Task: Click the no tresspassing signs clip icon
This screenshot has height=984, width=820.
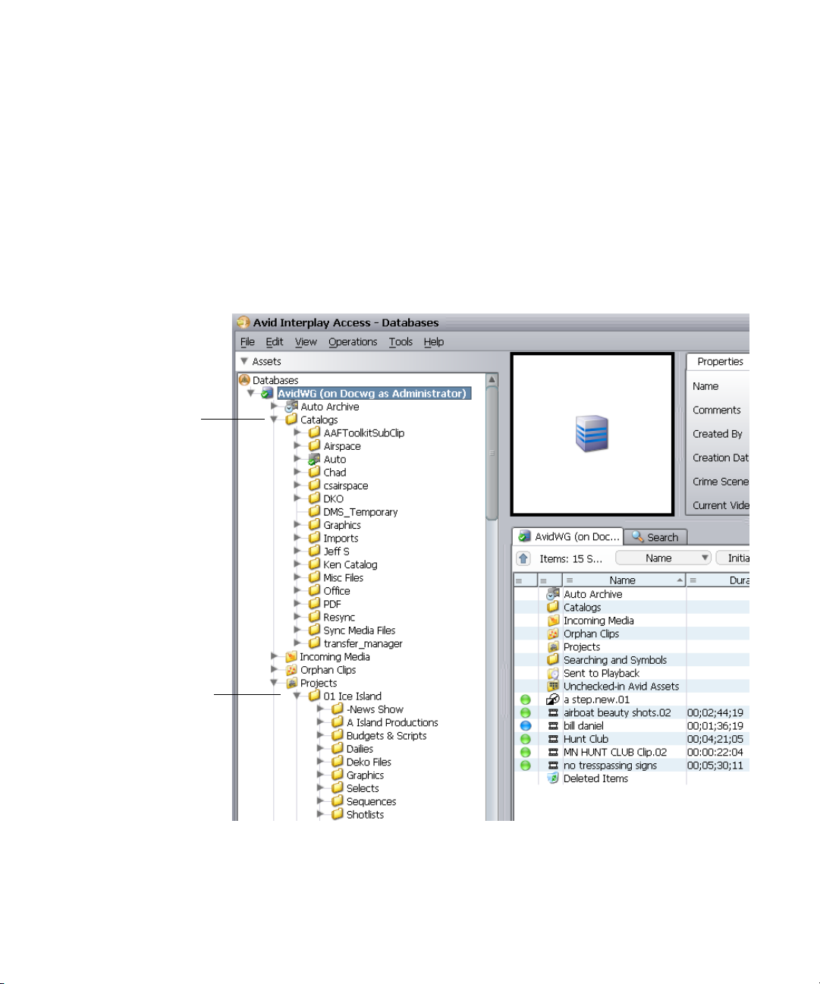Action: (x=553, y=766)
